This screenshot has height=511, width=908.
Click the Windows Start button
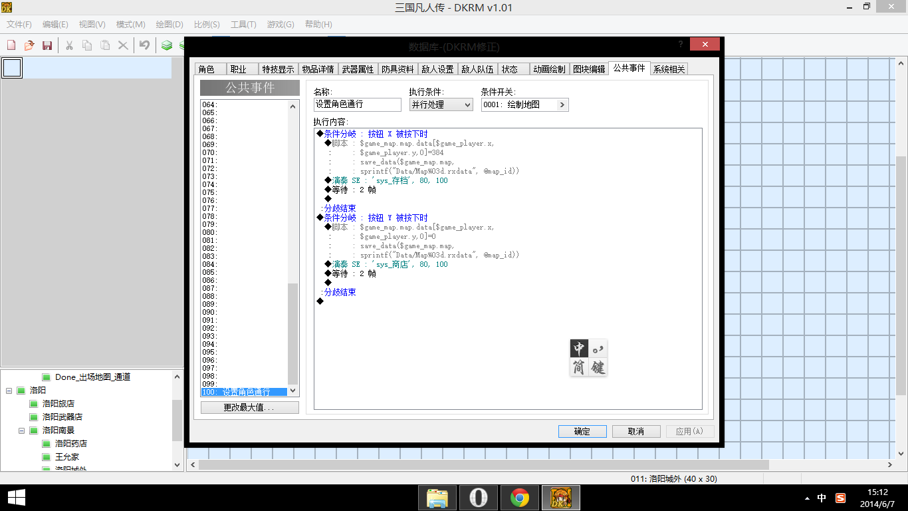click(x=17, y=498)
